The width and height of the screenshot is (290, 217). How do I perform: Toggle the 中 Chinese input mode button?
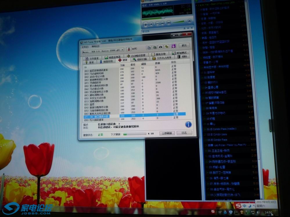click(245, 206)
